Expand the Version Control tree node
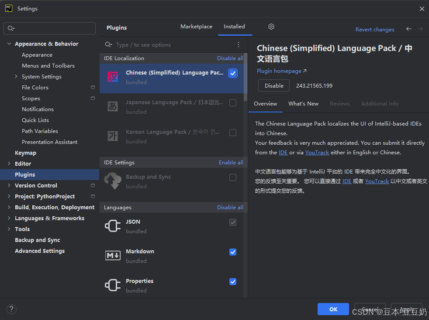 click(9, 185)
